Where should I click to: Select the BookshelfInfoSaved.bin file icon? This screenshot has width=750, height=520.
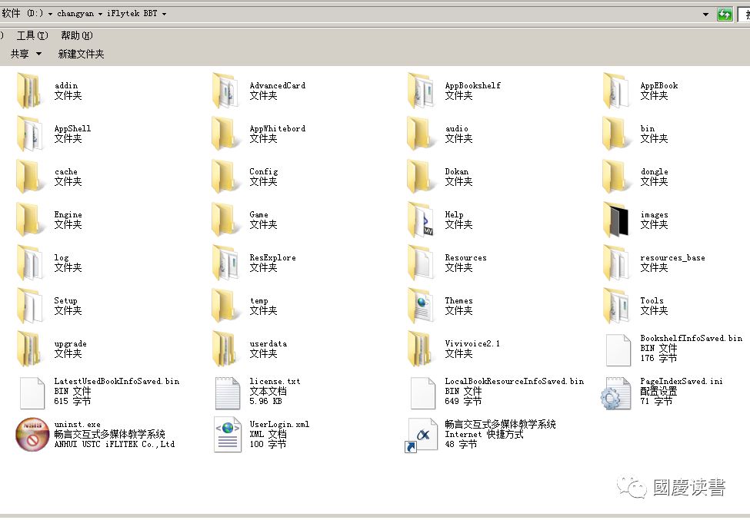click(618, 350)
